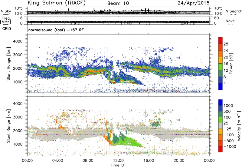Screen dimensions: 242x167
Task: Click the '60' Nave axis value
Action: [x=217, y=18]
